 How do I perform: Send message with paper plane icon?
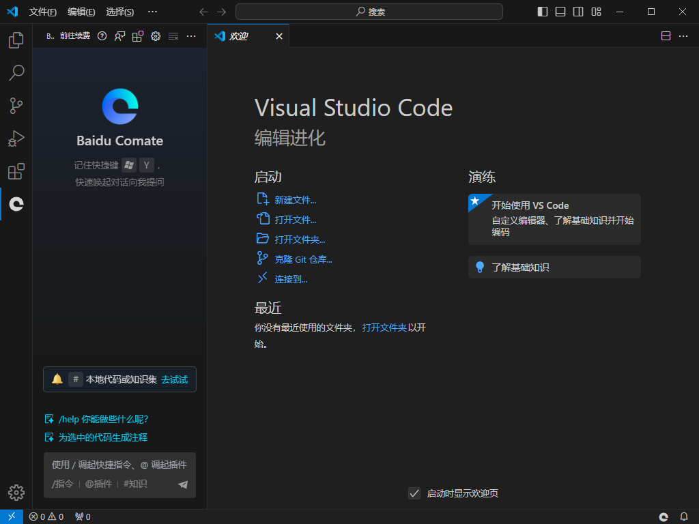coord(183,484)
